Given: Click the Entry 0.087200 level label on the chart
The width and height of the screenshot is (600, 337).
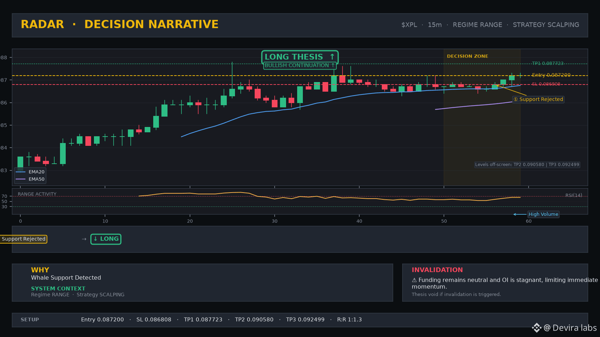Looking at the screenshot, I should 551,75.
